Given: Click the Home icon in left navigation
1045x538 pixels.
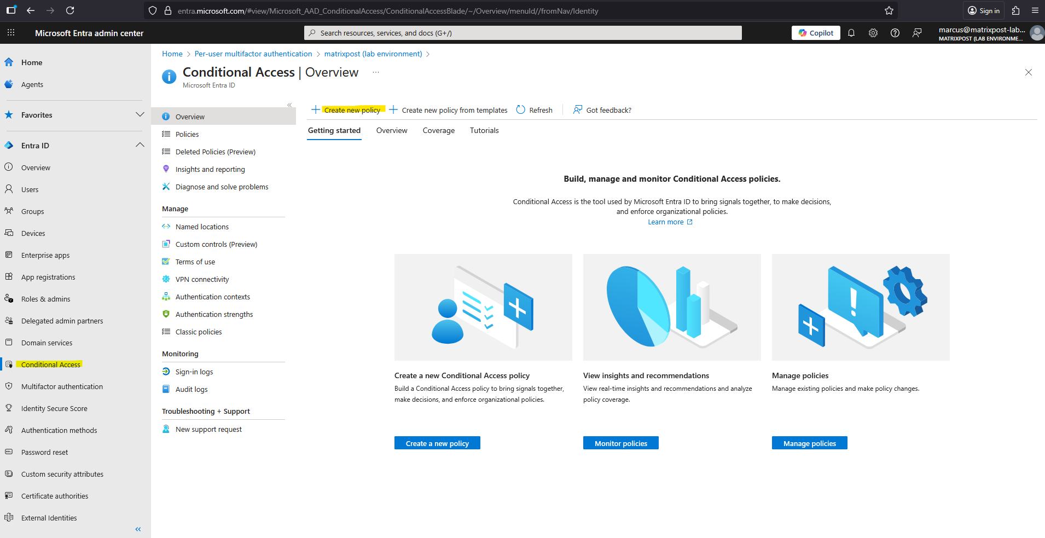Looking at the screenshot, I should point(9,62).
